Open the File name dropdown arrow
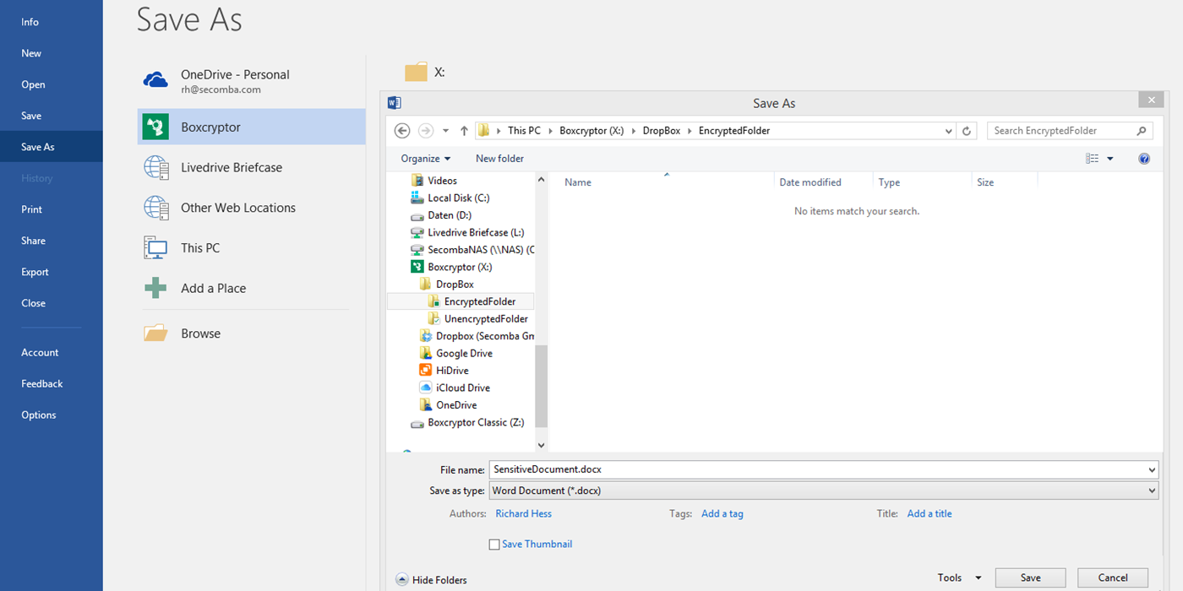This screenshot has height=591, width=1183. point(1153,469)
